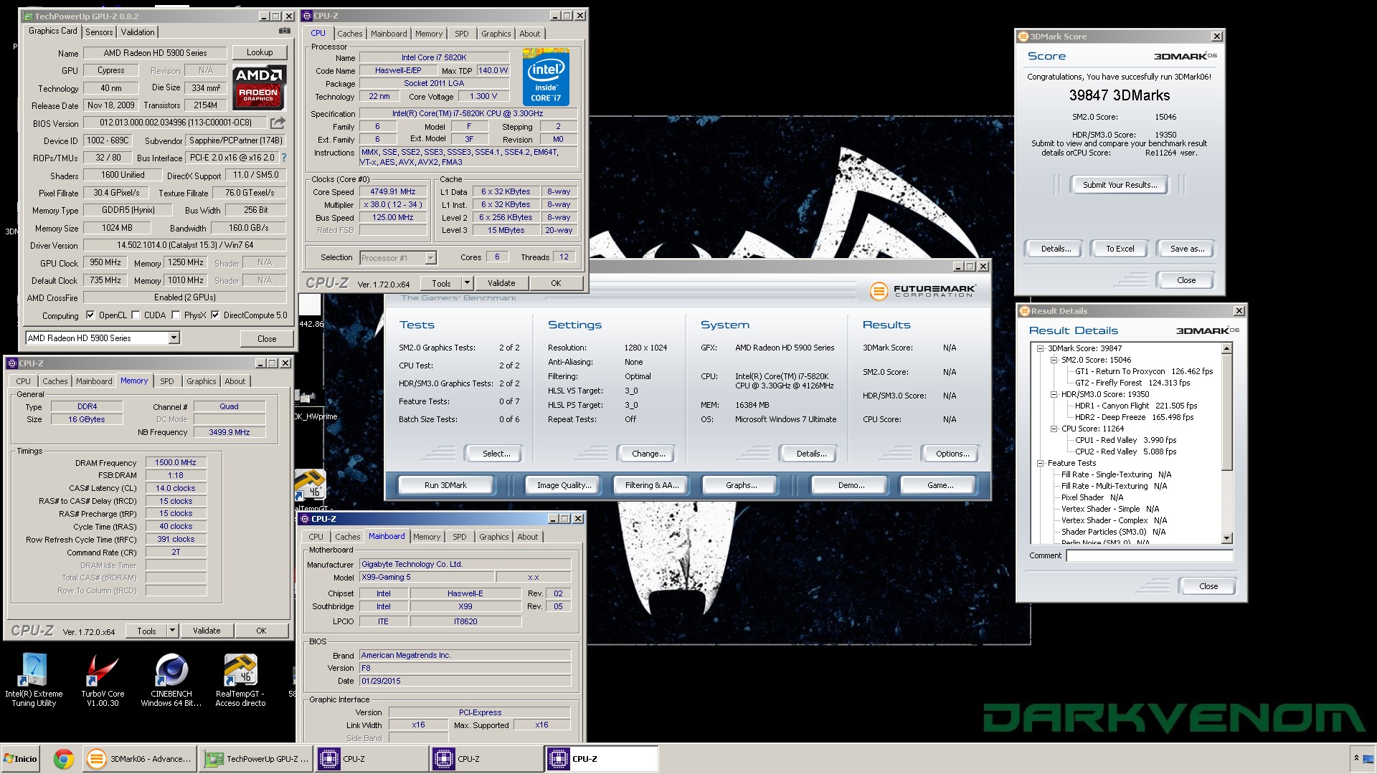This screenshot has height=774, width=1377.
Task: Open RealTempGT Acceso directo desktop icon
Action: [240, 680]
